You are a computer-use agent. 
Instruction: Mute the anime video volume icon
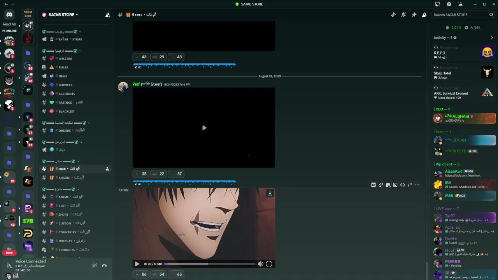tap(261, 264)
